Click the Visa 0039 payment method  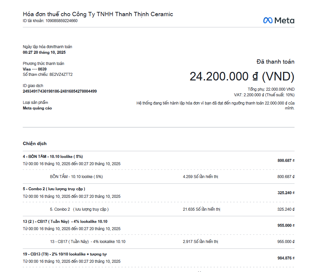click(x=35, y=69)
